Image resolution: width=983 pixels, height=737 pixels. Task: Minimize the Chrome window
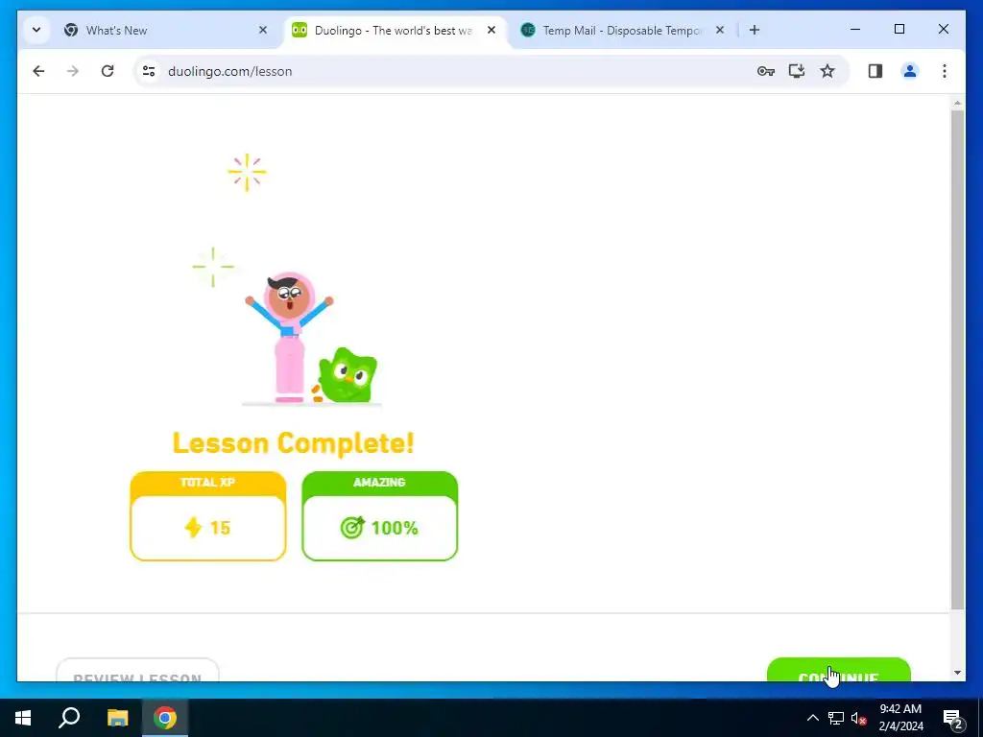tap(855, 29)
